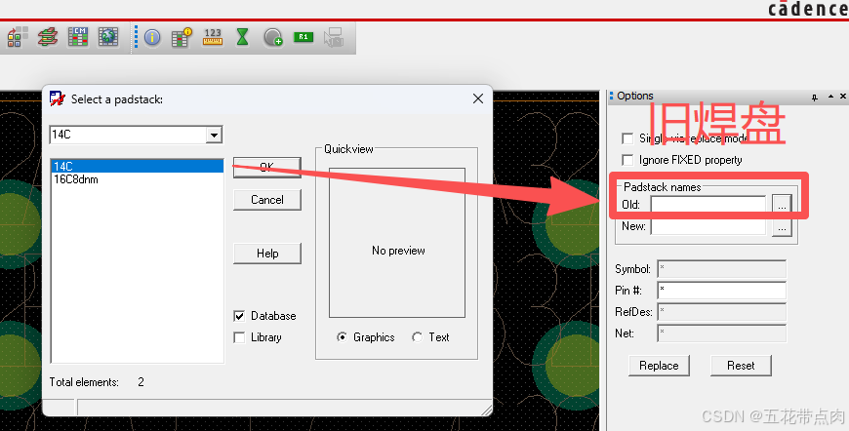Screen dimensions: 849x431
Task: Pin the Options panel
Action: [x=814, y=97]
